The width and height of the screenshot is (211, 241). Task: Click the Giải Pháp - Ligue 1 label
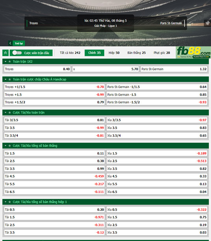point(105,26)
